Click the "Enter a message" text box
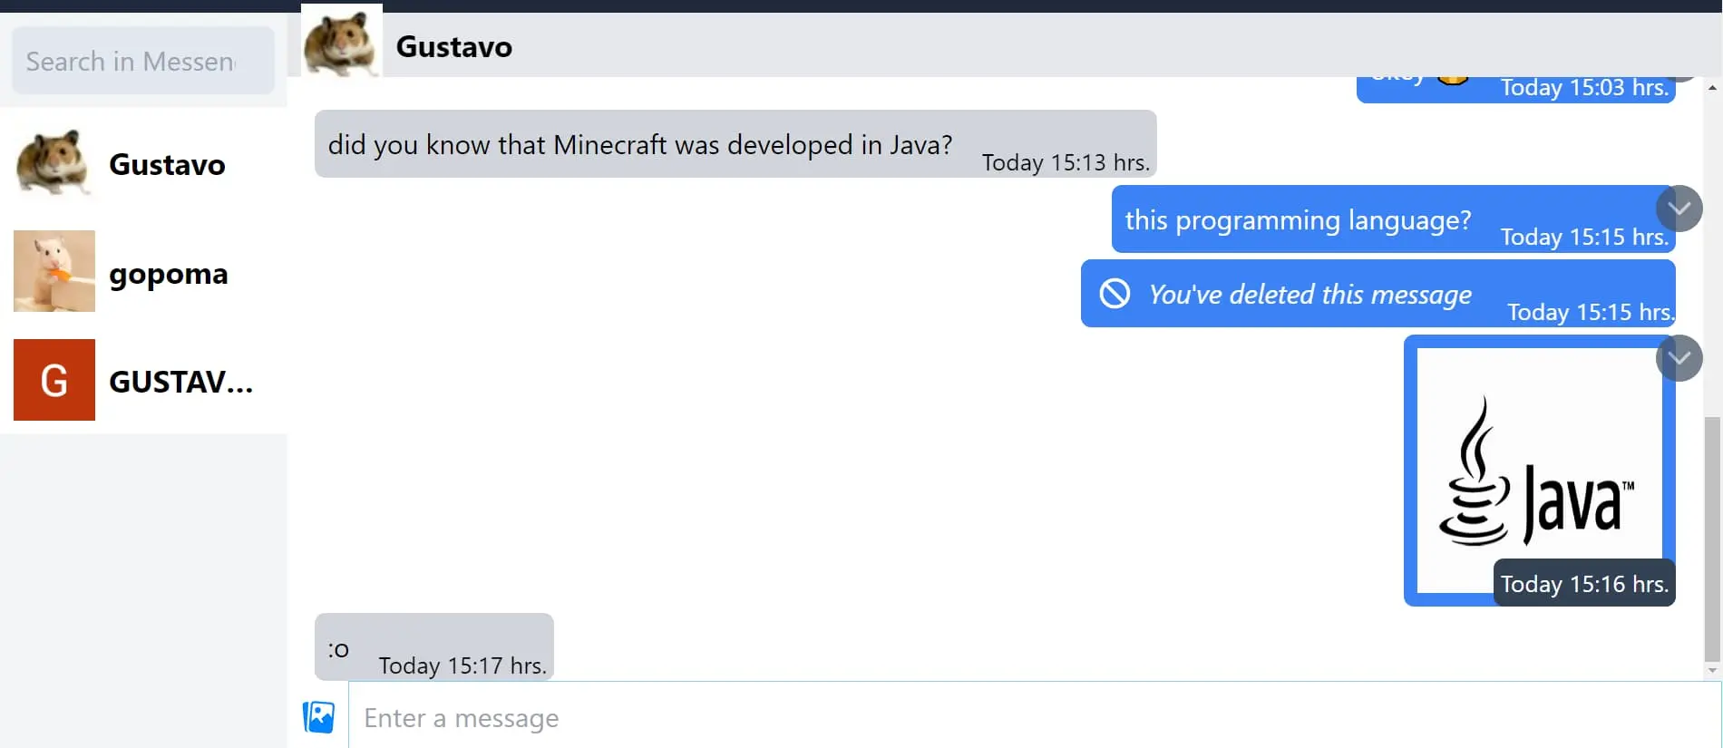The height and width of the screenshot is (748, 1723). coord(1034,717)
